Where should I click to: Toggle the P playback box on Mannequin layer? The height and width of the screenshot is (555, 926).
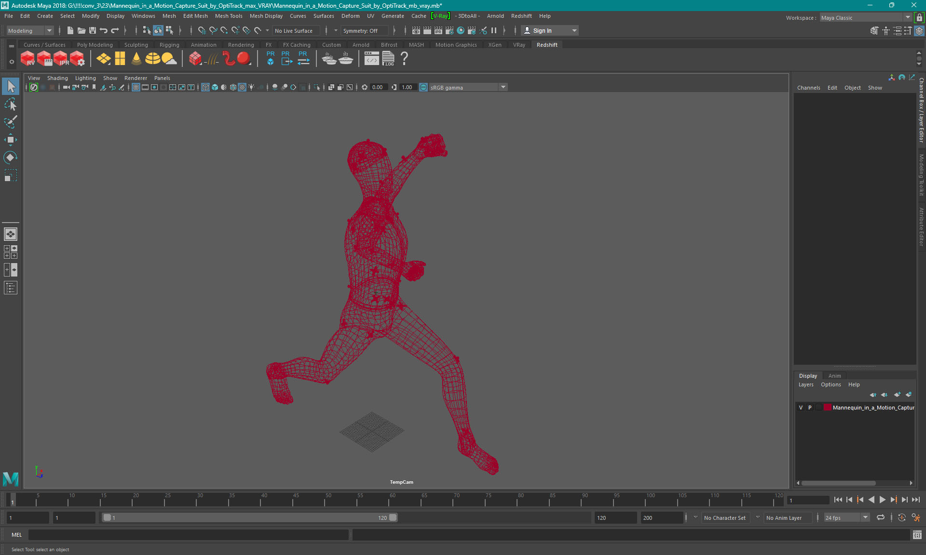point(810,408)
